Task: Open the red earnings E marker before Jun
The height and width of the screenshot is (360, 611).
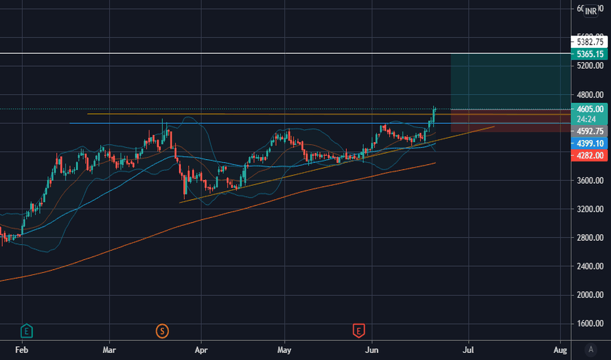Action: pyautogui.click(x=359, y=331)
